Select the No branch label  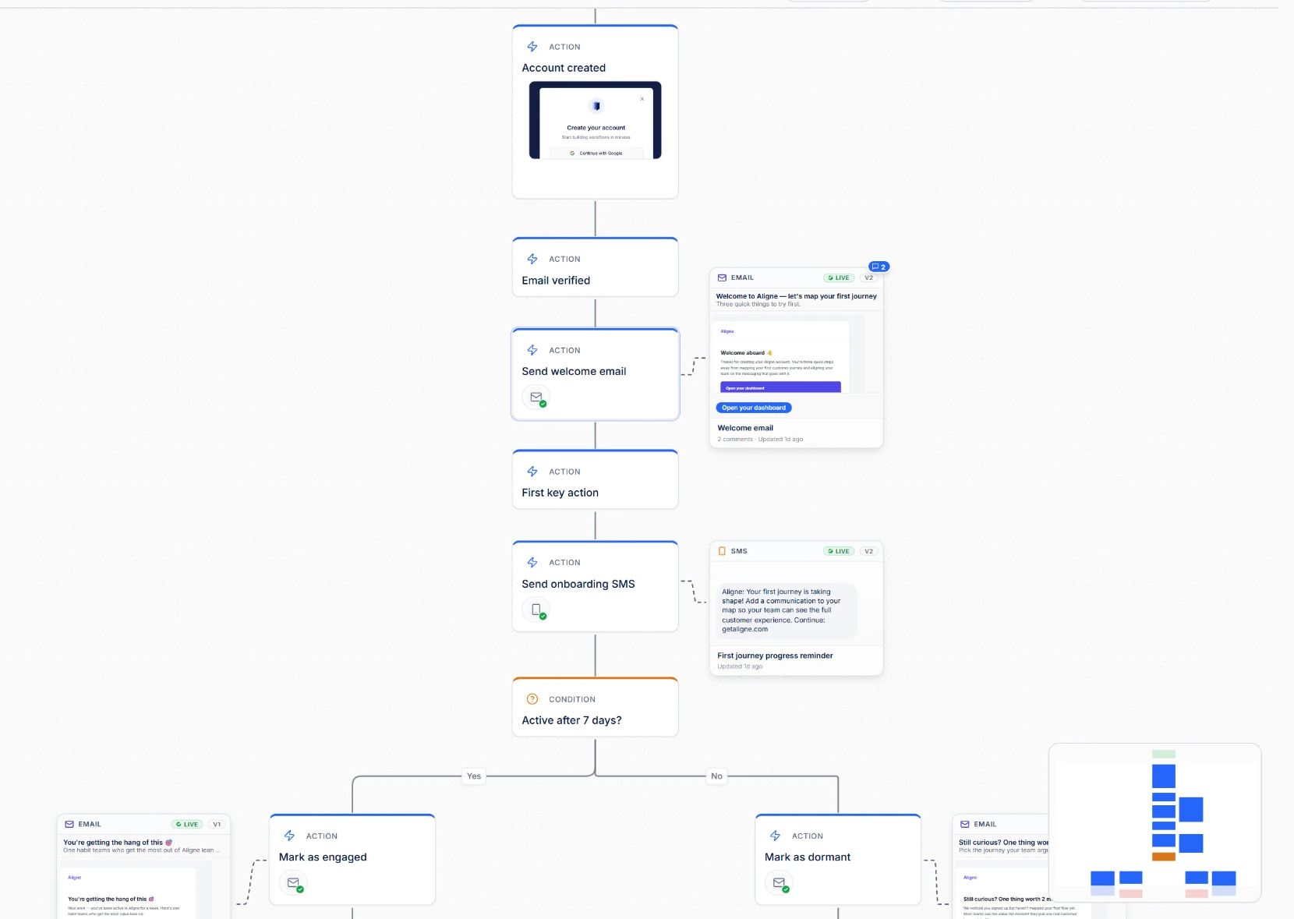tap(716, 776)
